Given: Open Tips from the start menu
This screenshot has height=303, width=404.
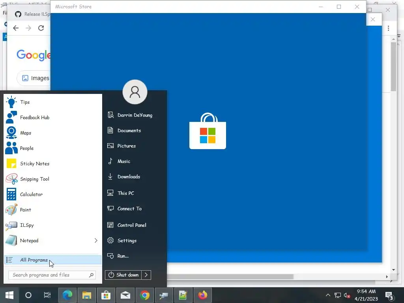Looking at the screenshot, I should pos(53,102).
